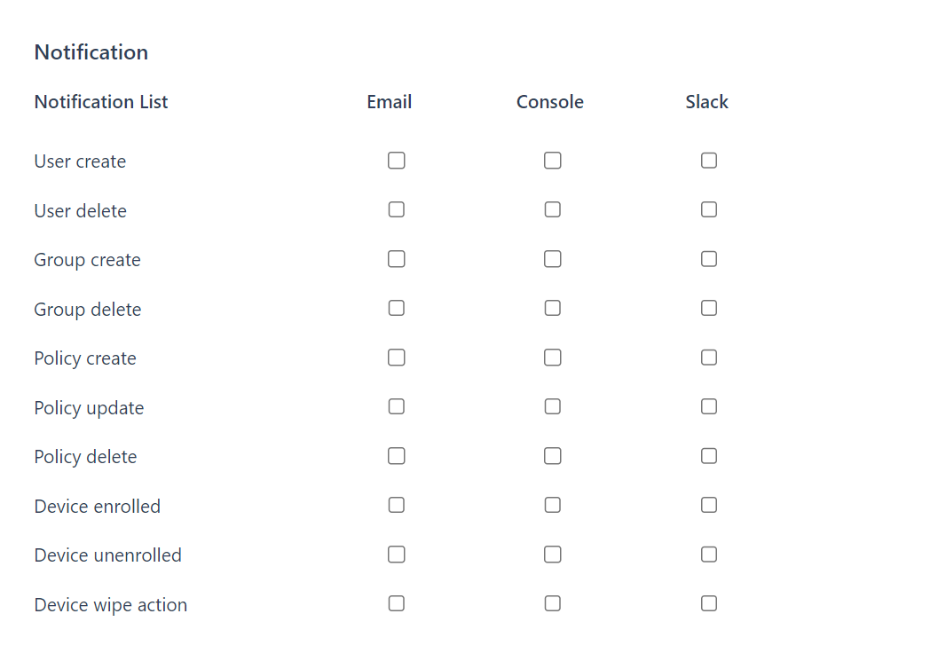Tick Slack checkbox for Policy delete
This screenshot has height=653, width=938.
(709, 456)
